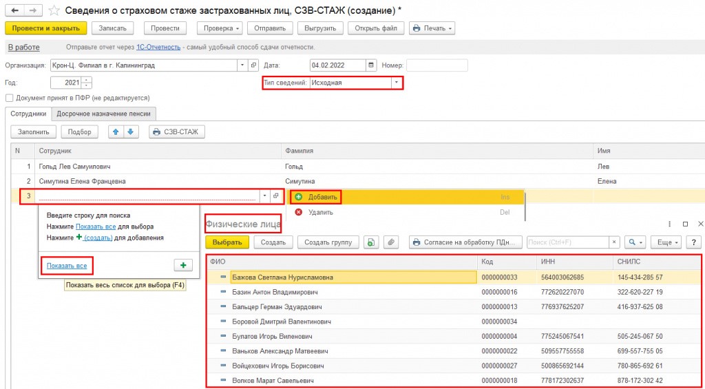Click the back navigation arrow
This screenshot has width=705, height=389.
click(x=14, y=10)
